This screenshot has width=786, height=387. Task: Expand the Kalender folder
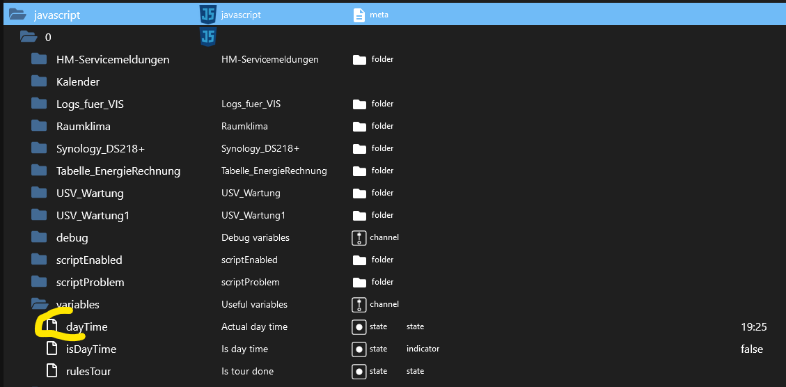[40, 82]
